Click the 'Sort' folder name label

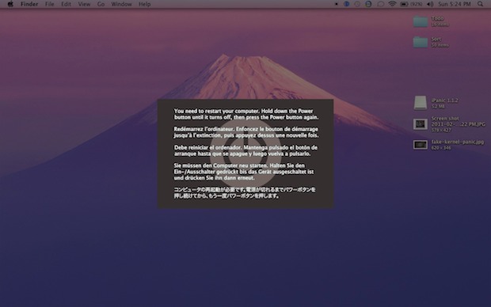coord(436,39)
